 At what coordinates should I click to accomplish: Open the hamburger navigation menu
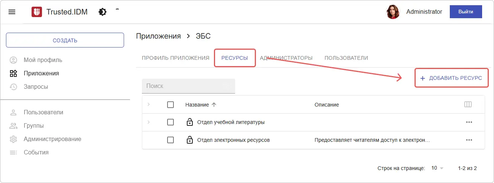click(x=12, y=12)
